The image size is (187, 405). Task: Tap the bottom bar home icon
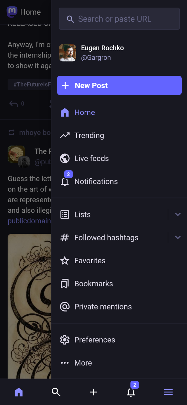coord(19,392)
